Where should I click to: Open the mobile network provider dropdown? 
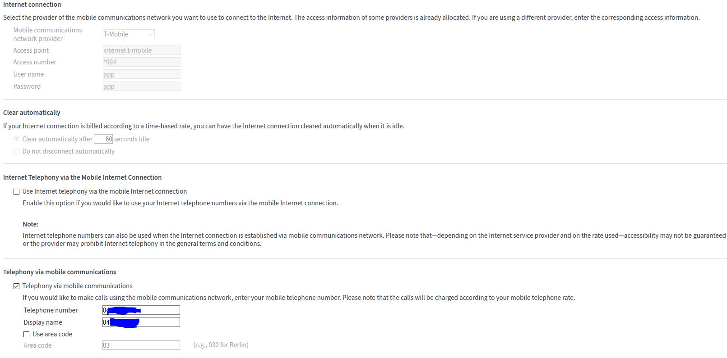coord(129,34)
